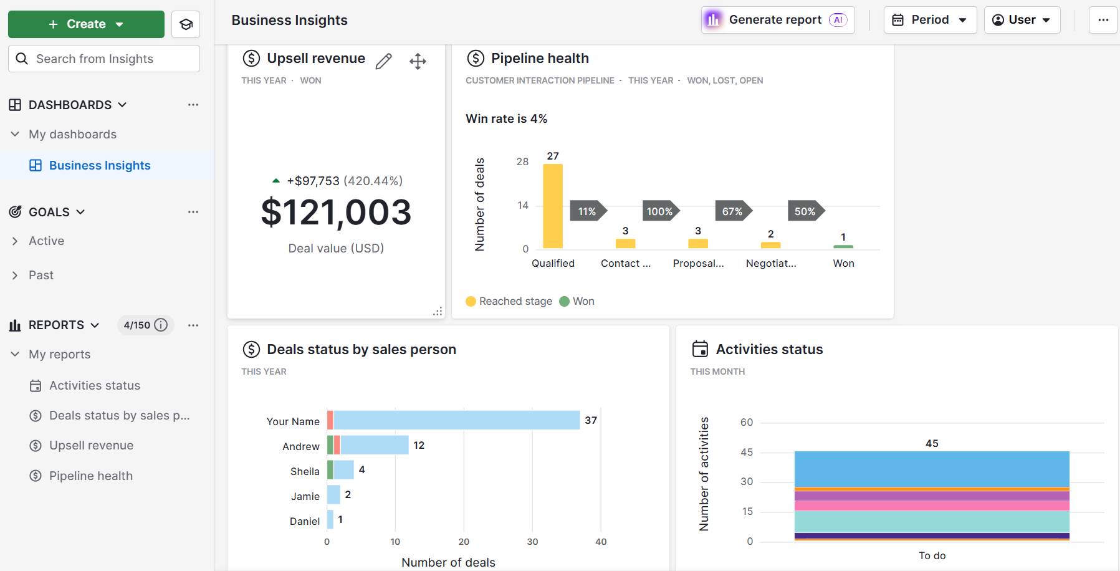The image size is (1120, 571).
Task: Open the Period dropdown
Action: [929, 19]
